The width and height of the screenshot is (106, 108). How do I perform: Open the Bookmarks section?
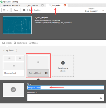click(20, 43)
